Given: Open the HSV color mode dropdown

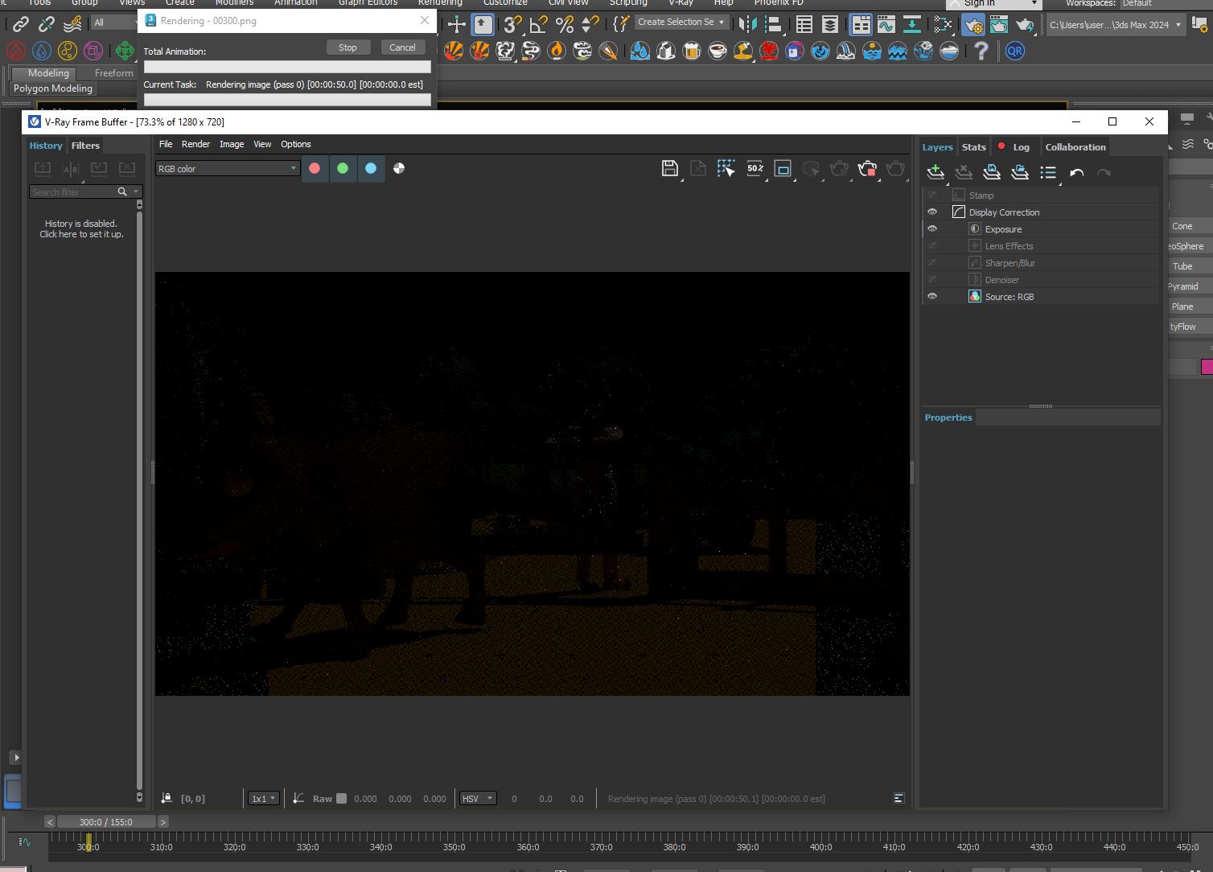Looking at the screenshot, I should point(478,799).
